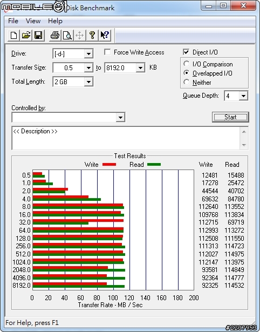Enable Force Write Access checkbox

pyautogui.click(x=107, y=52)
